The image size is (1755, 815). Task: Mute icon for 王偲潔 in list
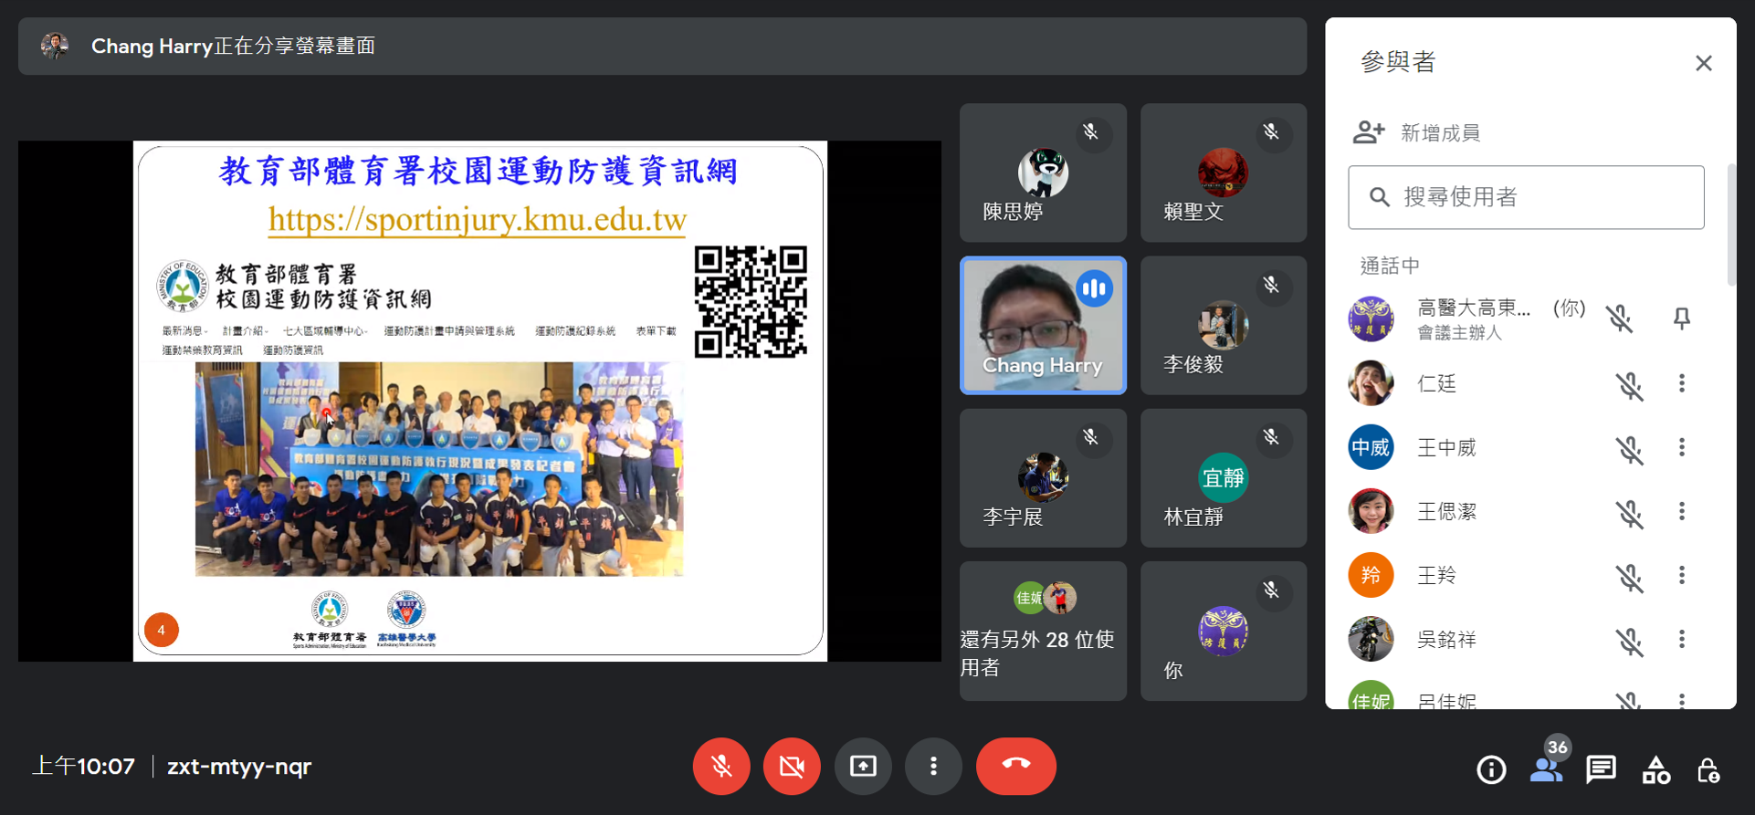point(1630,513)
